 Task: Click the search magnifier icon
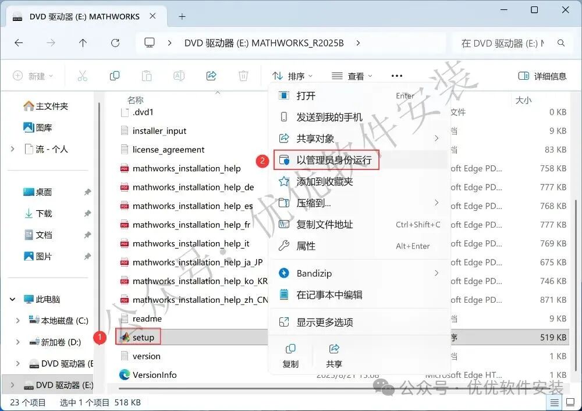[x=561, y=43]
